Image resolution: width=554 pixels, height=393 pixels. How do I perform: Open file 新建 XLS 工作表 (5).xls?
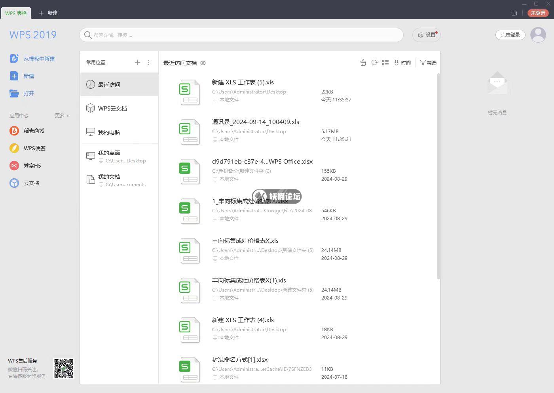tap(243, 82)
